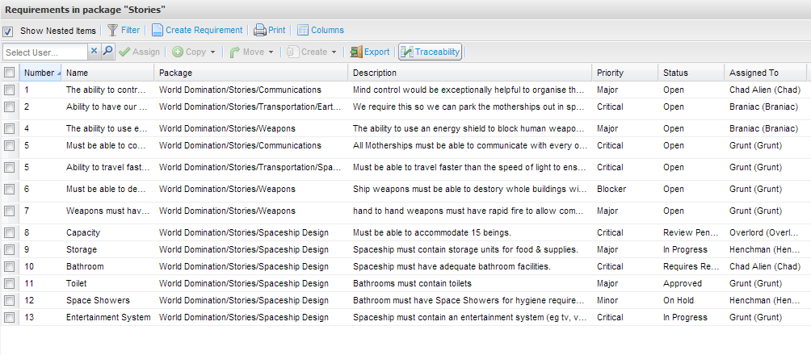Viewport: 811px width, 355px height.
Task: Click the Export icon
Action: point(356,52)
